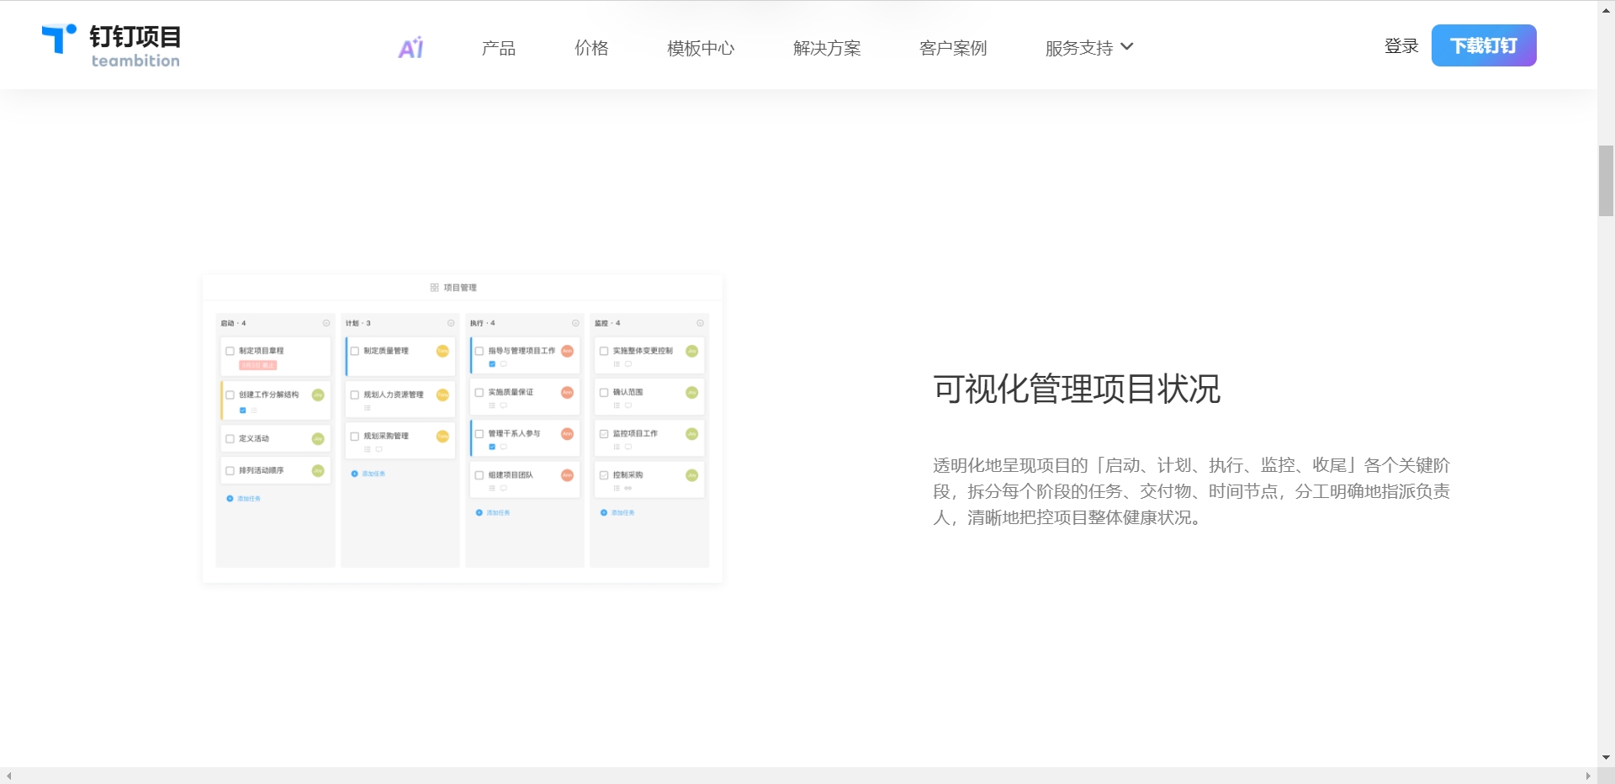1615x784 pixels.
Task: Click the Teambition logo icon
Action: pos(59,39)
